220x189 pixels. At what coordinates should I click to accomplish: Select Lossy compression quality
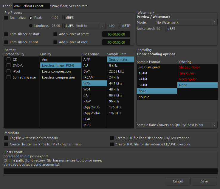coord(61,71)
